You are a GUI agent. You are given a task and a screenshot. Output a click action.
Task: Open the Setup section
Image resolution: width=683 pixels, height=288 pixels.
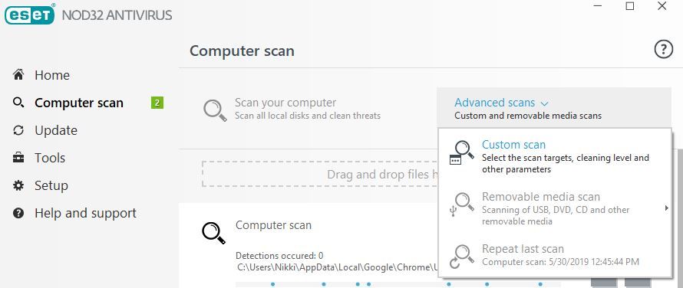(51, 185)
